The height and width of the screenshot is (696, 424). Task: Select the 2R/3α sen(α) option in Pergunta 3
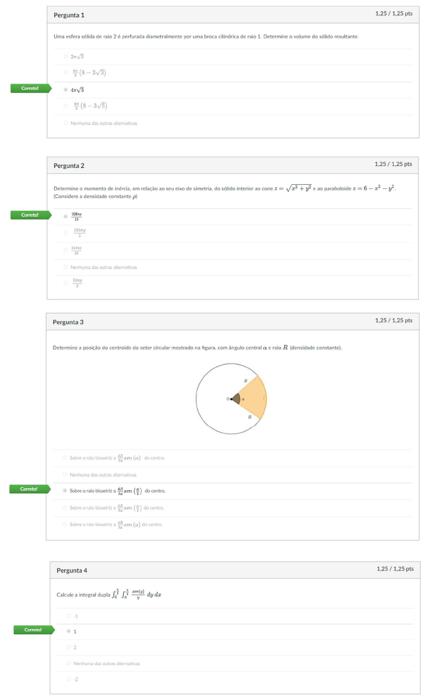(x=65, y=457)
